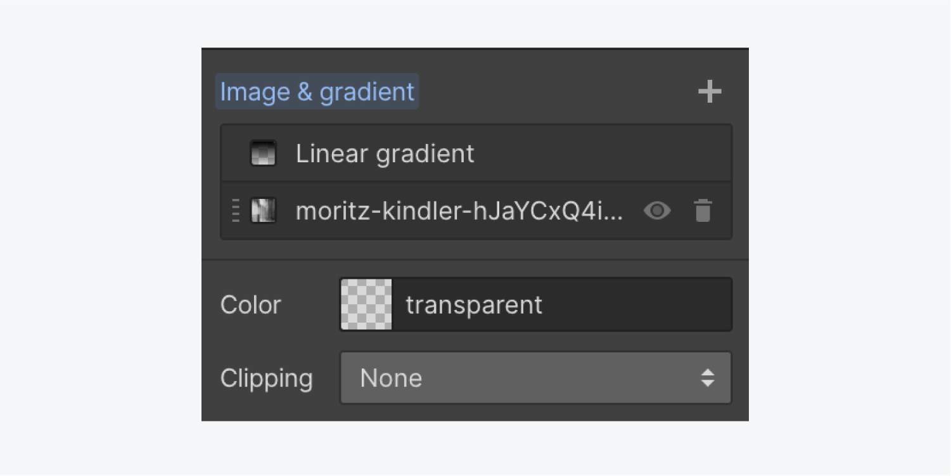Screen dimensions: 951x476
Task: Grab the drag handle of moritz-kindler layer
Action: (x=236, y=210)
